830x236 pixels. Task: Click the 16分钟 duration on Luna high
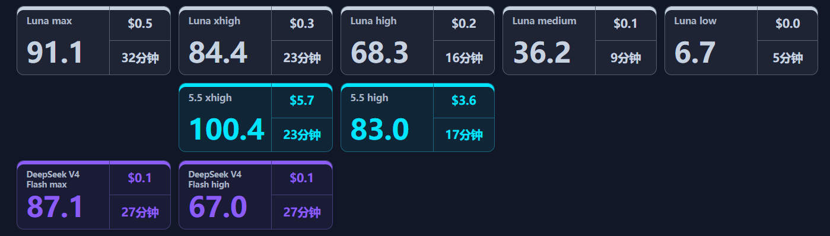point(464,58)
